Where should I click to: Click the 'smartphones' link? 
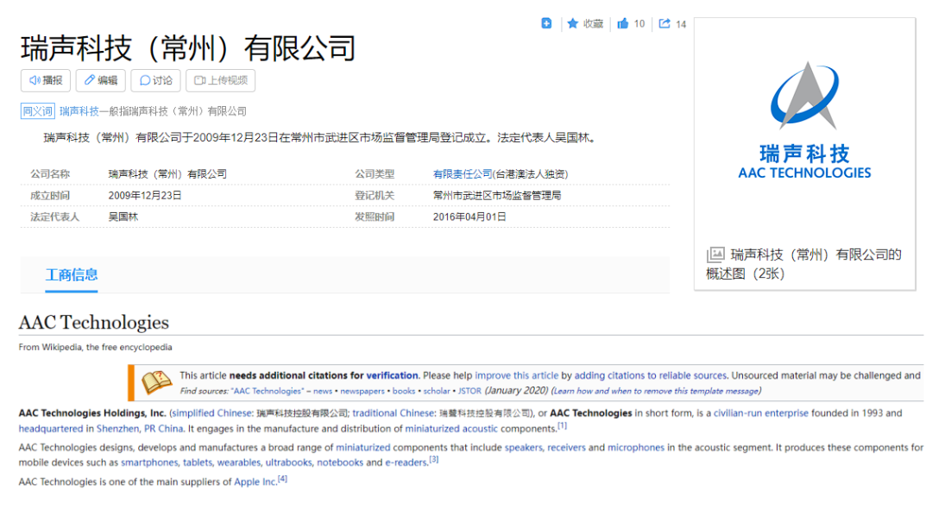point(149,462)
